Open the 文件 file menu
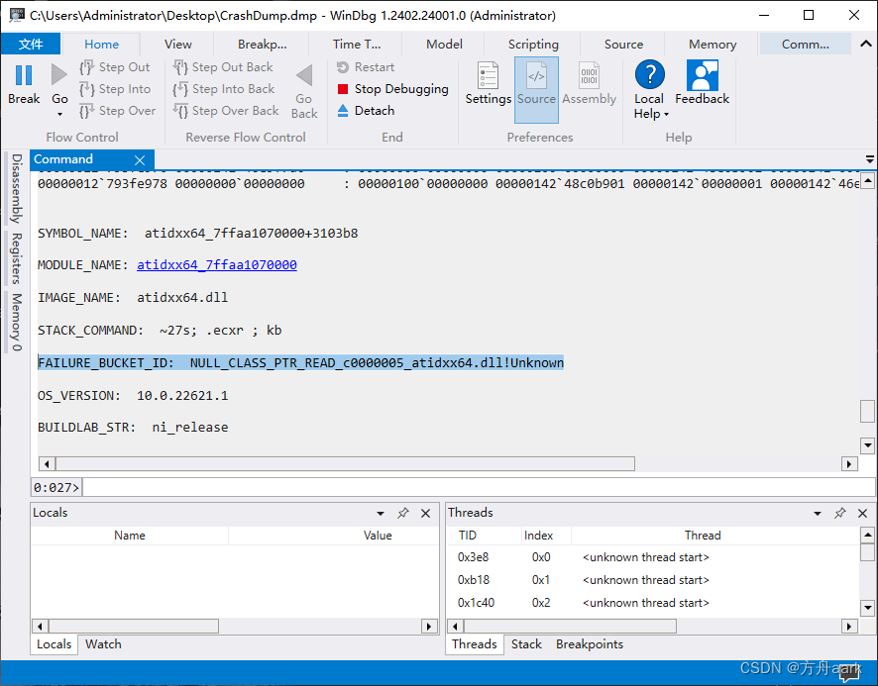The image size is (878, 686). click(x=31, y=45)
